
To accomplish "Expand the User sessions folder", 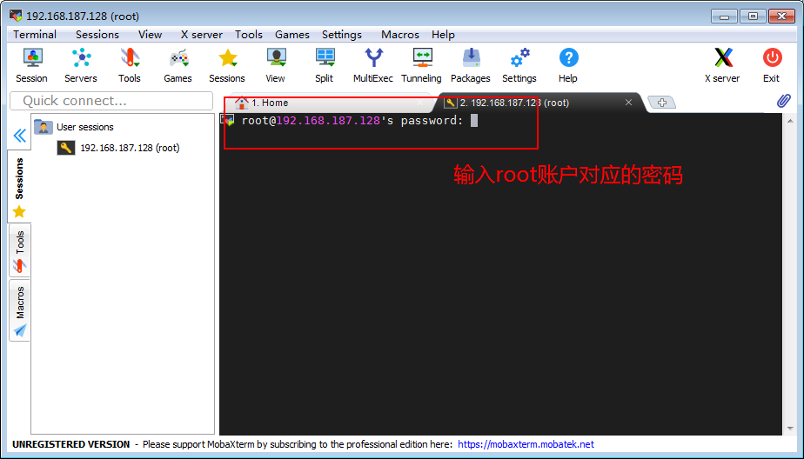I will (x=84, y=127).
